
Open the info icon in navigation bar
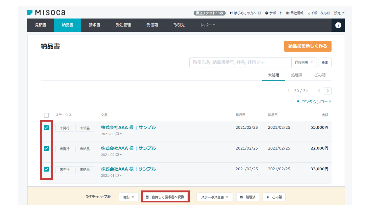338,25
